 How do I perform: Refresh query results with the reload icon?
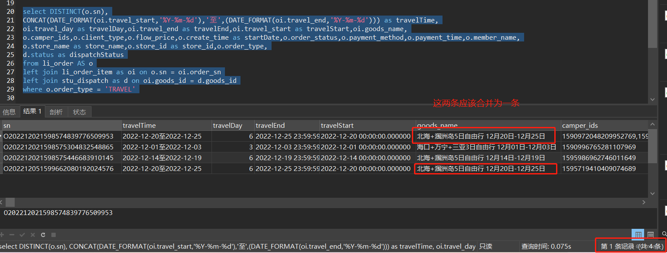coord(43,235)
